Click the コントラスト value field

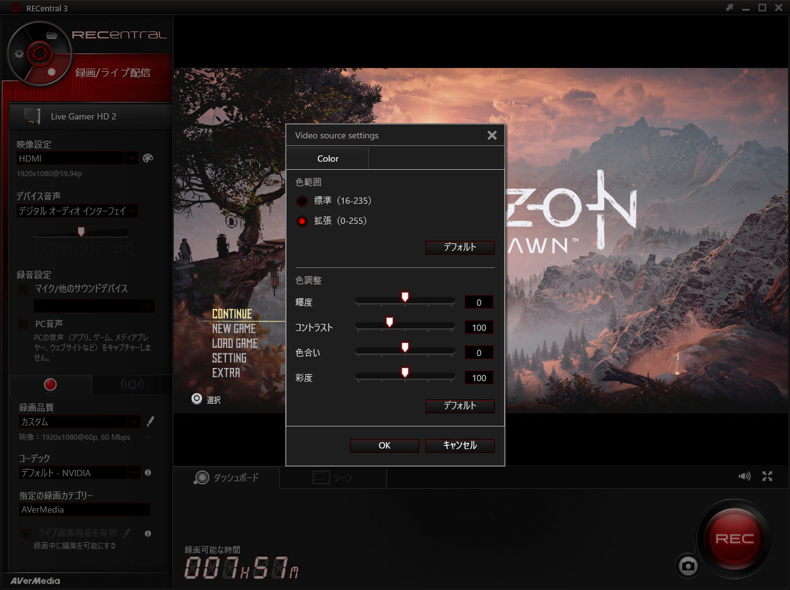point(478,328)
